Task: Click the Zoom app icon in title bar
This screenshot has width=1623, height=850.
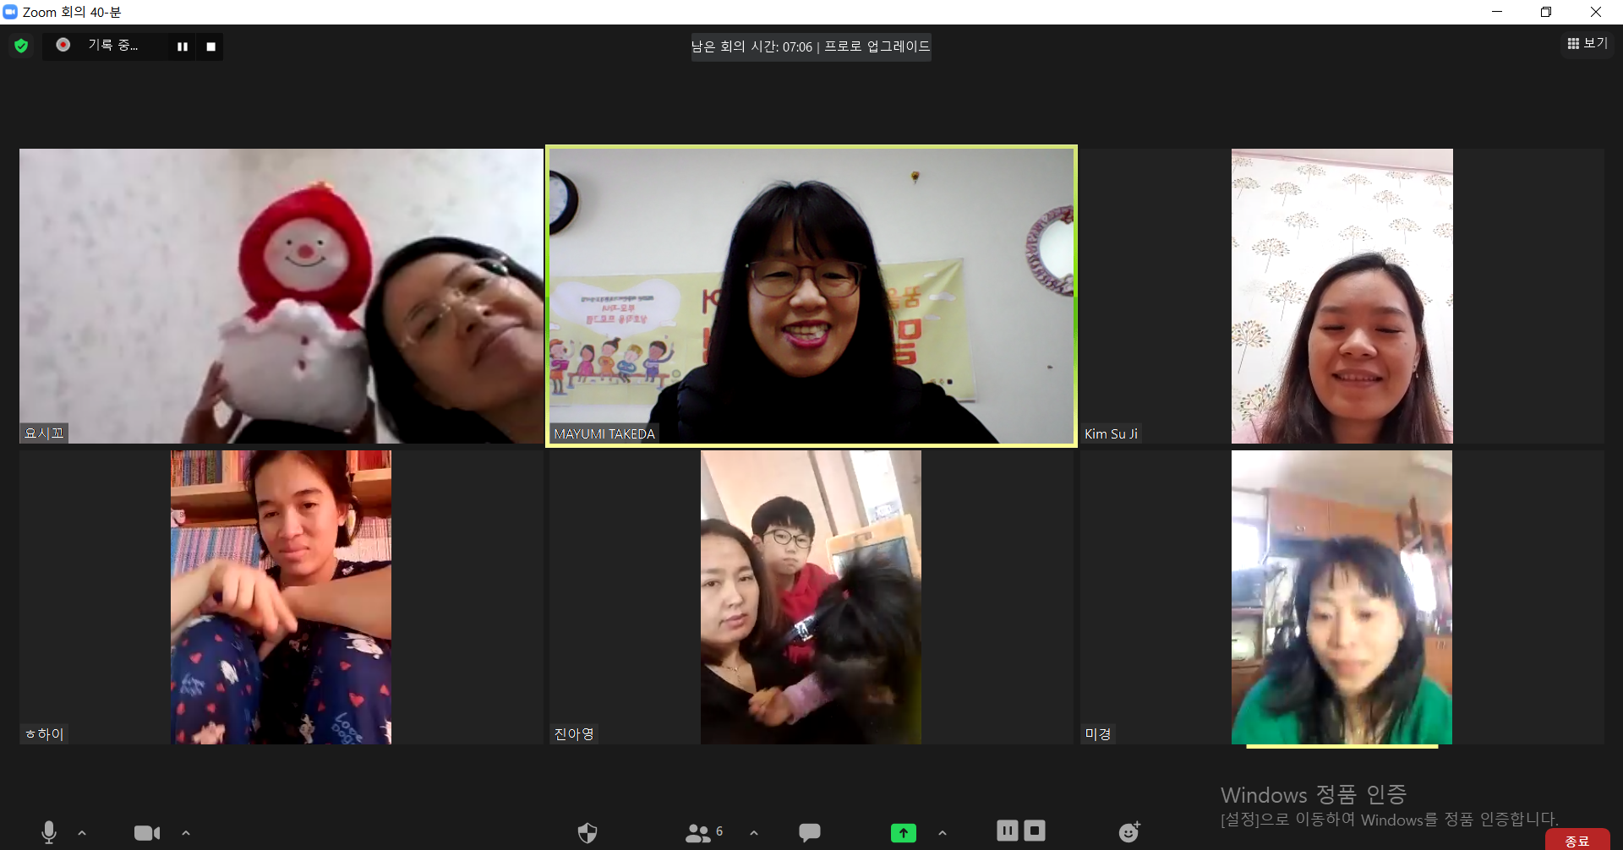Action: 10,12
